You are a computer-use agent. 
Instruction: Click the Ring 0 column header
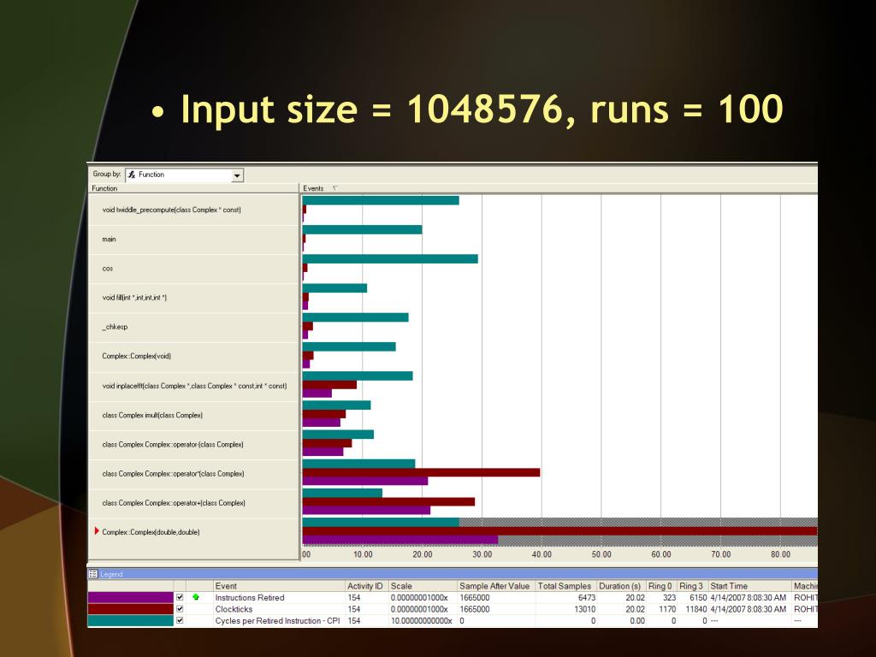(661, 586)
